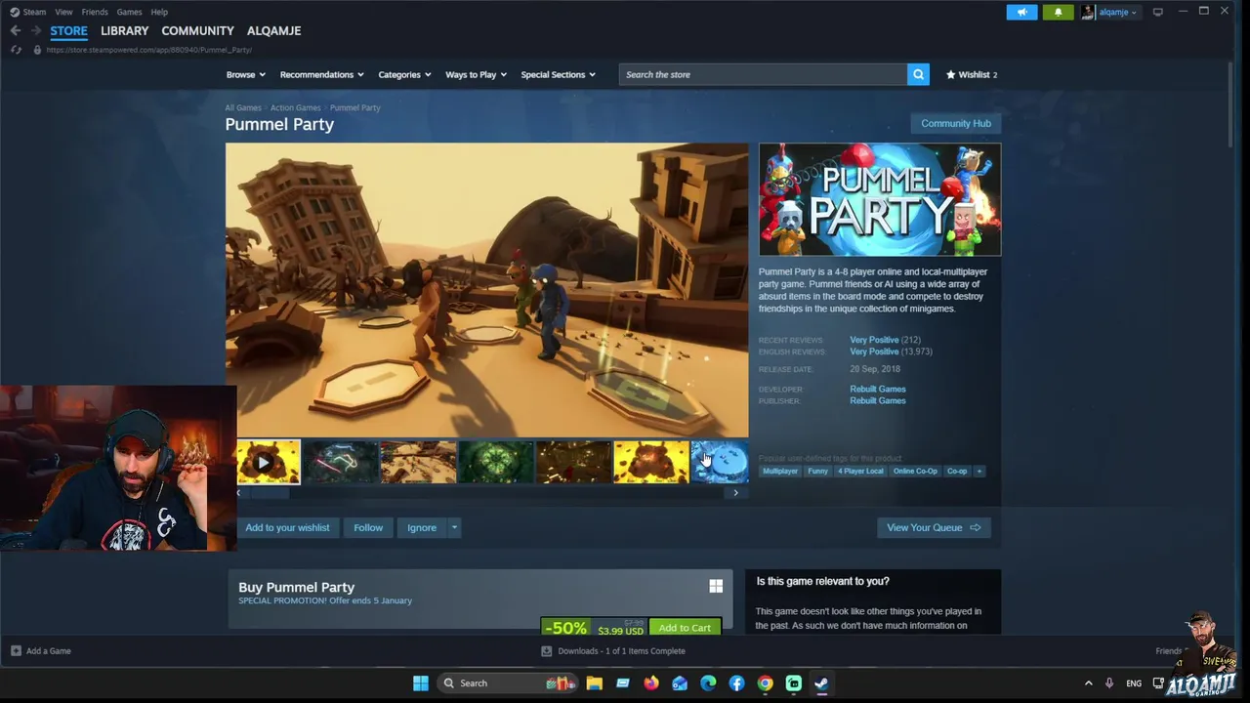Click the Pummel Party header capsule image
Screen dimensions: 1250x703
coord(880,199)
